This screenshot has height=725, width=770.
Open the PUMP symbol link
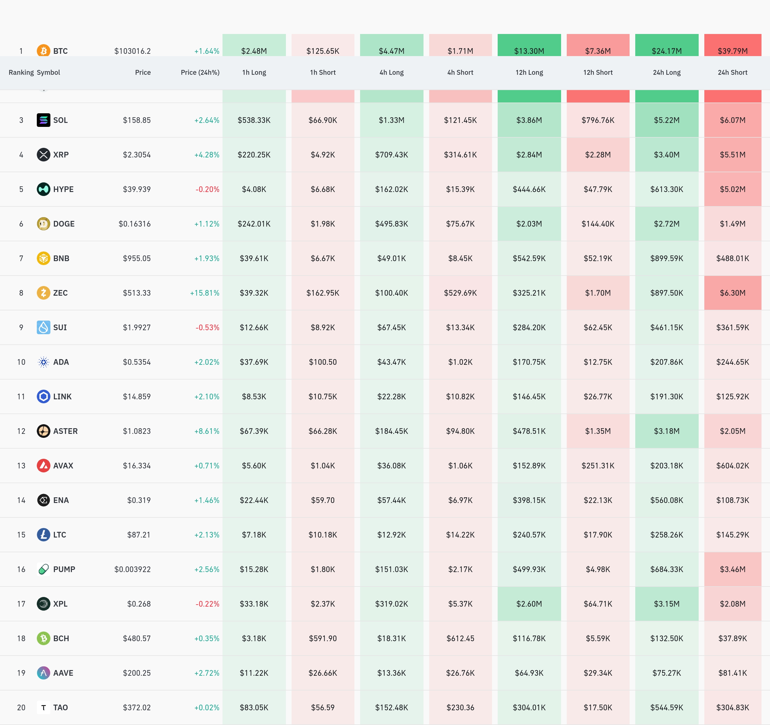tap(64, 569)
